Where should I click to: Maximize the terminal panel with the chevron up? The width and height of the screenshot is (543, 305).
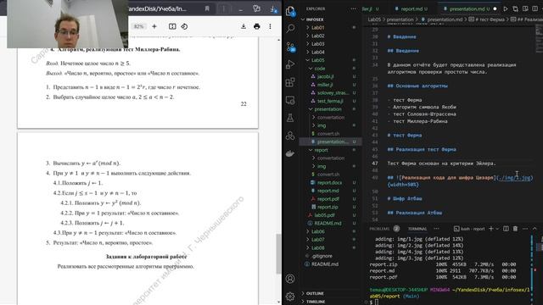tap(535, 229)
